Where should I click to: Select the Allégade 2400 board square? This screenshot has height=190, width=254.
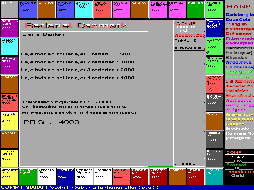pos(177,9)
